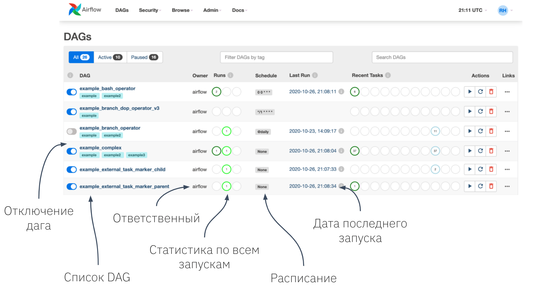
Task: Open the RH user account menu
Action: pos(505,10)
